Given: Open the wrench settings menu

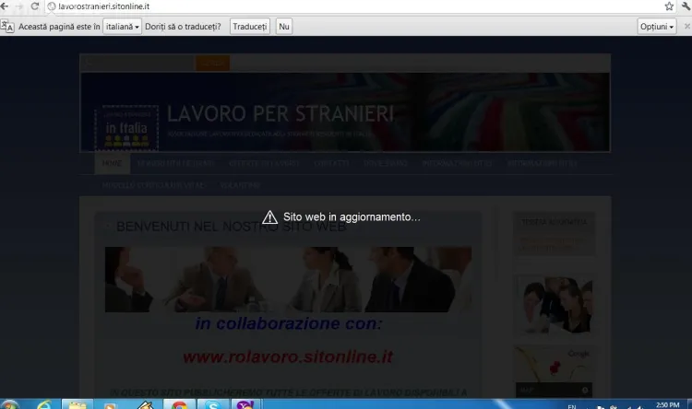Looking at the screenshot, I should [x=685, y=6].
